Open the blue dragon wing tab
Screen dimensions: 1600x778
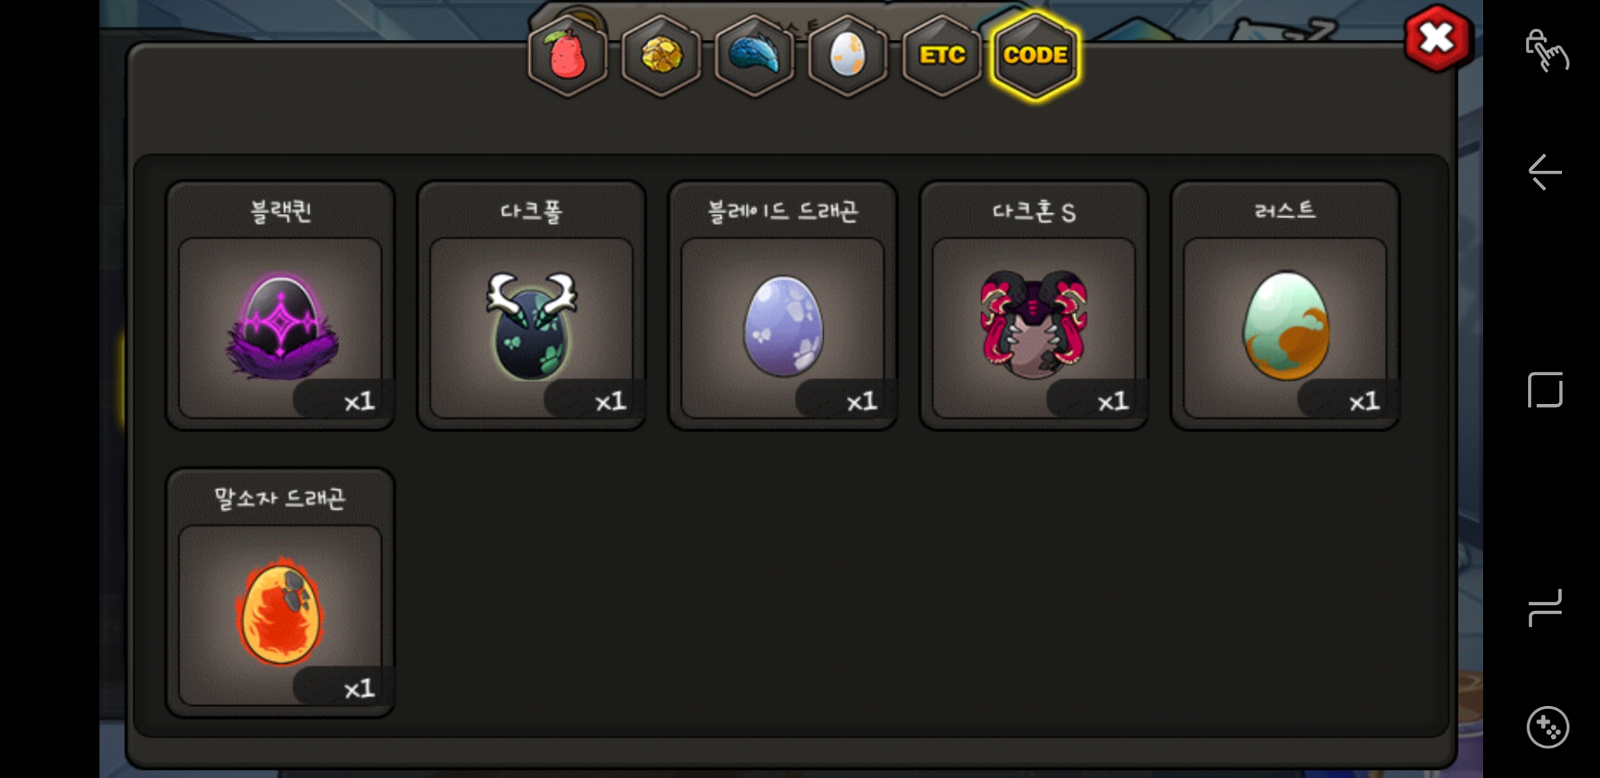pyautogui.click(x=755, y=56)
